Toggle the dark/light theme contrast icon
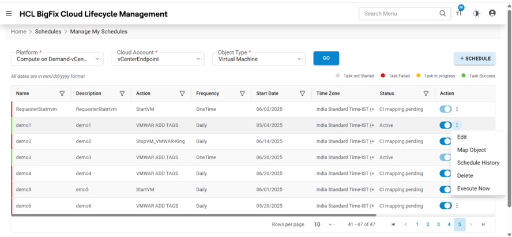Screen dimensions: 512x237 point(476,14)
